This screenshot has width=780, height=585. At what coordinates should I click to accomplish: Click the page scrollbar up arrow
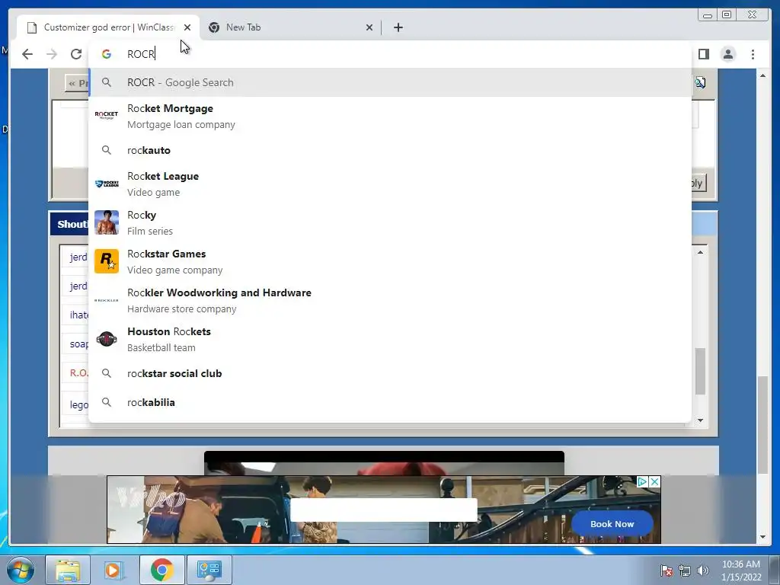pyautogui.click(x=762, y=75)
